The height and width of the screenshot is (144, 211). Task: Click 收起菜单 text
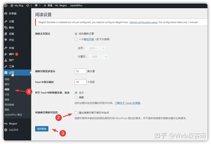coord(13,130)
